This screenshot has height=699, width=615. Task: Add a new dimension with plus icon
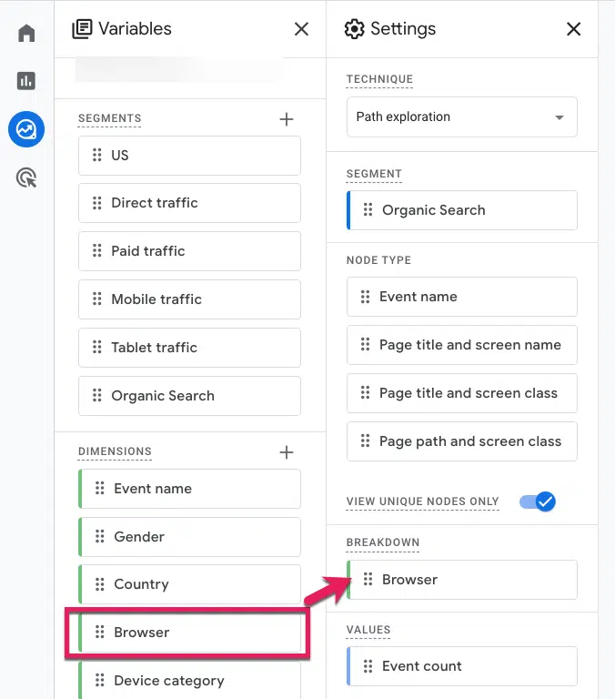tap(287, 452)
